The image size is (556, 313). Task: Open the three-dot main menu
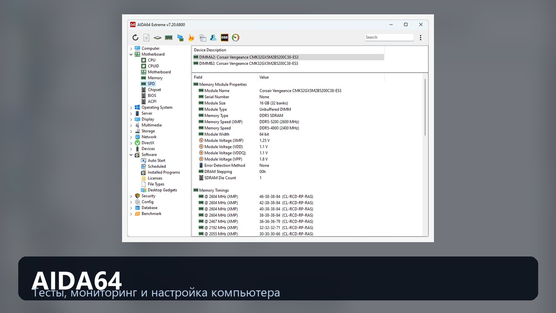[420, 38]
